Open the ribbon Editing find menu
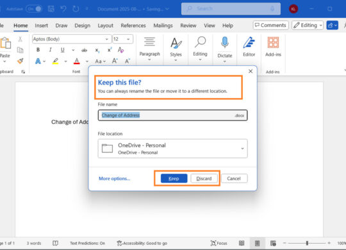Viewport: 346px width, 250px height. point(200,49)
